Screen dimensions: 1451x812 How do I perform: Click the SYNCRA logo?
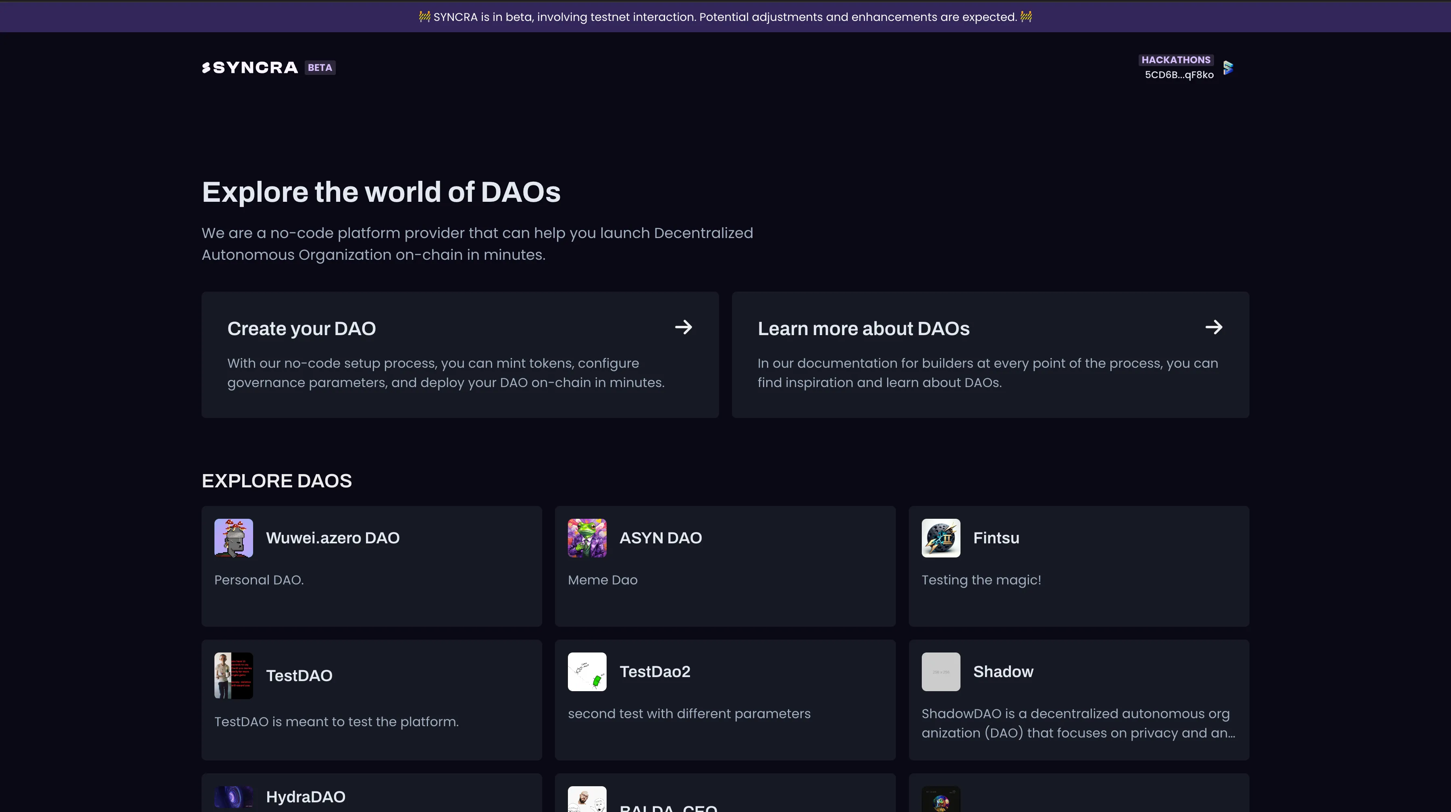249,68
